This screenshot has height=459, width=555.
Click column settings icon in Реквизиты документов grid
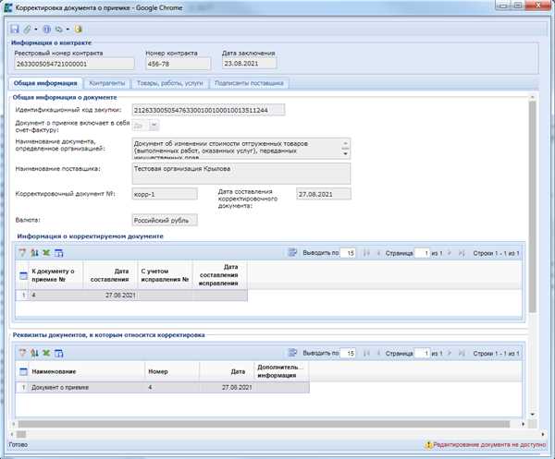pos(59,353)
